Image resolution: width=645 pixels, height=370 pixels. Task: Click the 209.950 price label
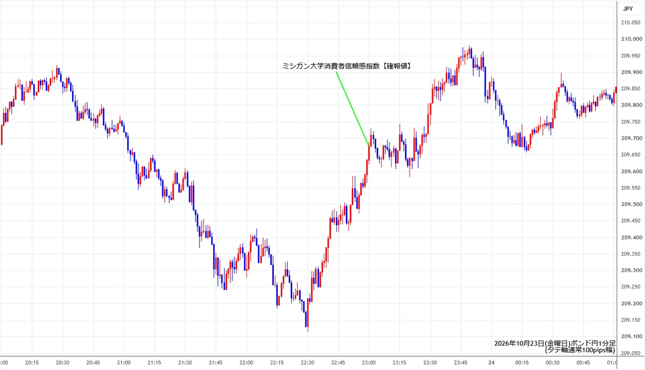[630, 56]
